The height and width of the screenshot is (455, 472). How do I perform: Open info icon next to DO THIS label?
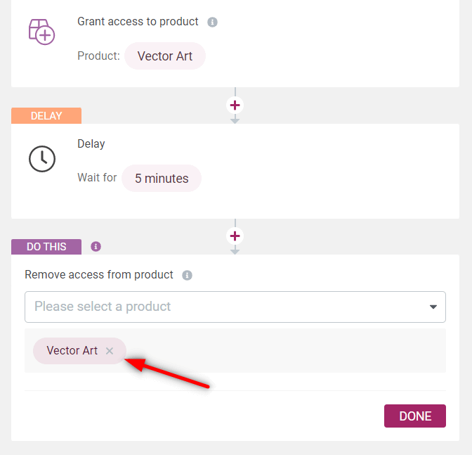pyautogui.click(x=96, y=246)
